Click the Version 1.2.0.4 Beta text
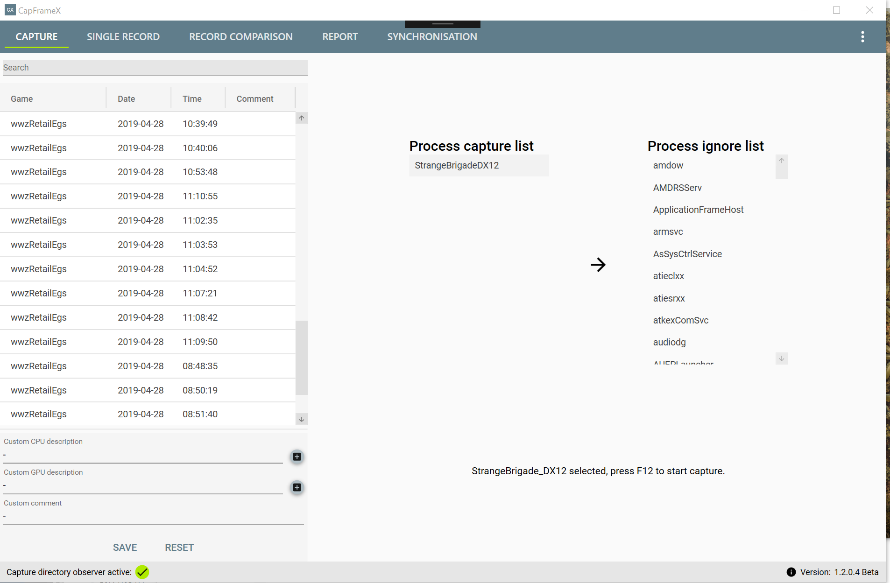This screenshot has width=890, height=583. [839, 572]
